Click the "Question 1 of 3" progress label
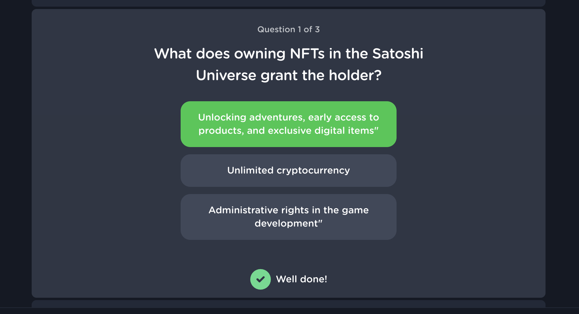The width and height of the screenshot is (579, 314). point(288,30)
